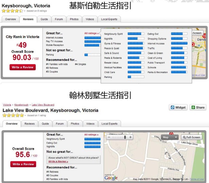Expand All ratings in the lower panel
Viewport: 209px width, 183px height.
[91, 135]
